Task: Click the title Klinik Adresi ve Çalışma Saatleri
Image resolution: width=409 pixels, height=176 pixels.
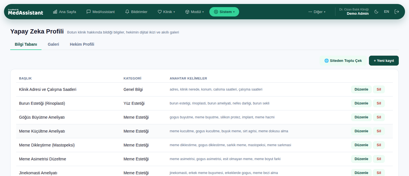Action: click(x=48, y=89)
